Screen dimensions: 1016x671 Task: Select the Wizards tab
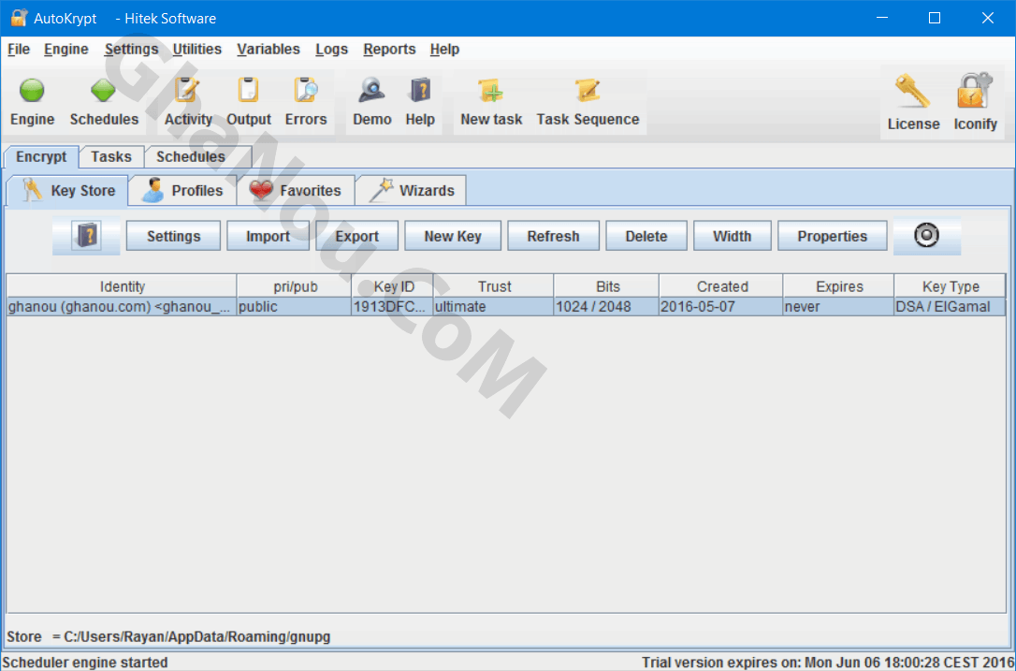tap(411, 191)
